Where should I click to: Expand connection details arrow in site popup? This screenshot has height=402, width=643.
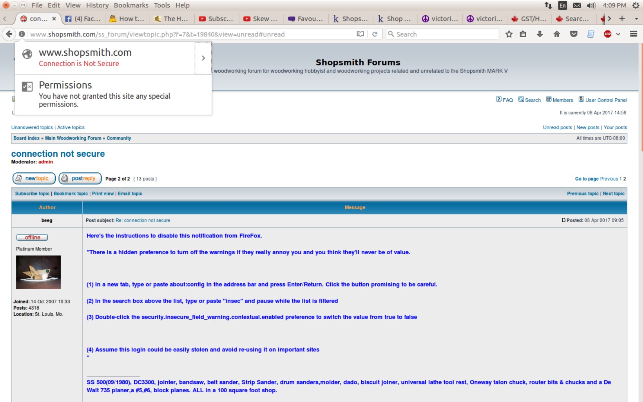[203, 58]
